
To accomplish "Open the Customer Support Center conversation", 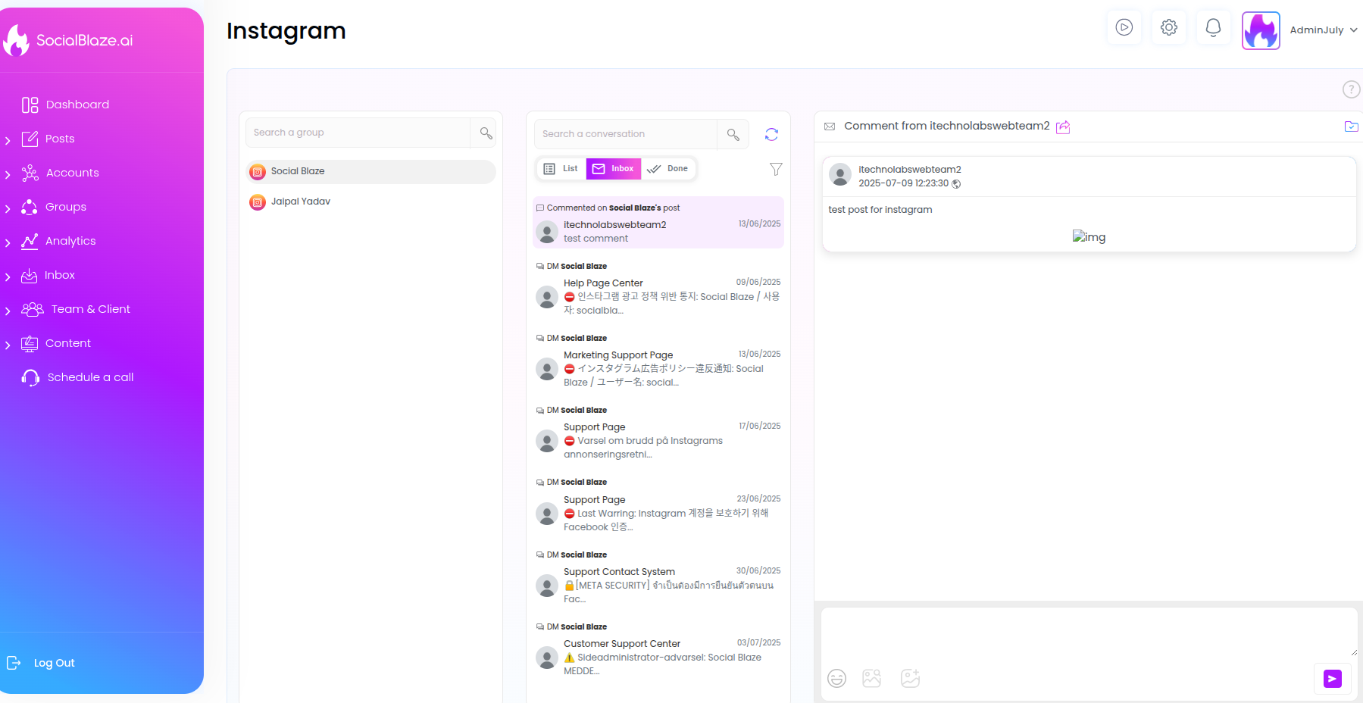I will click(658, 650).
